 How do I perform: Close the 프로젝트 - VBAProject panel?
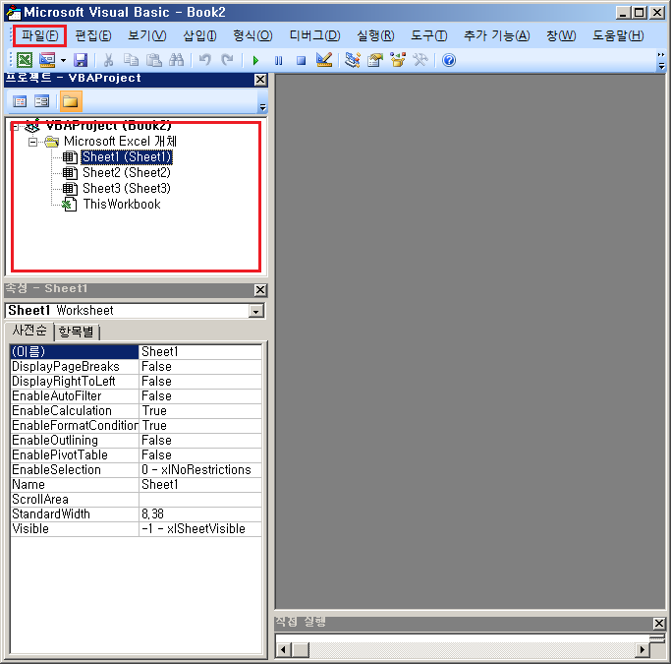click(x=260, y=80)
